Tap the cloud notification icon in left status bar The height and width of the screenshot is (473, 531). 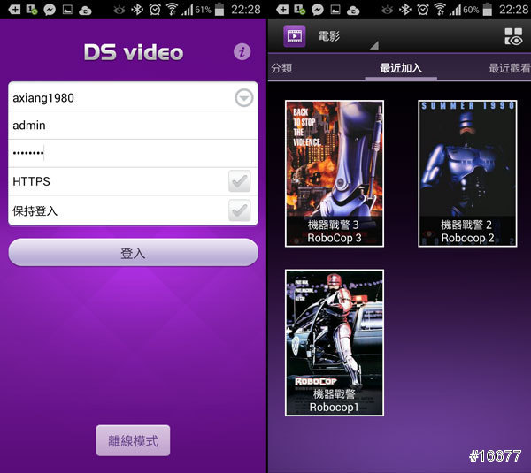(x=85, y=11)
